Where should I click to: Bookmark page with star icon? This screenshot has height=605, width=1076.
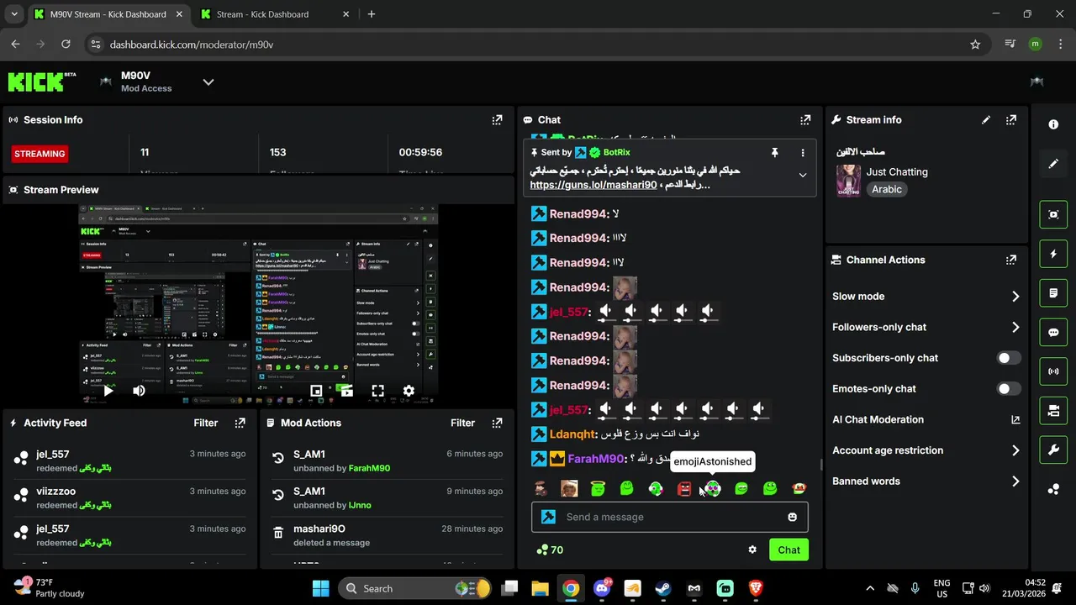pyautogui.click(x=975, y=45)
